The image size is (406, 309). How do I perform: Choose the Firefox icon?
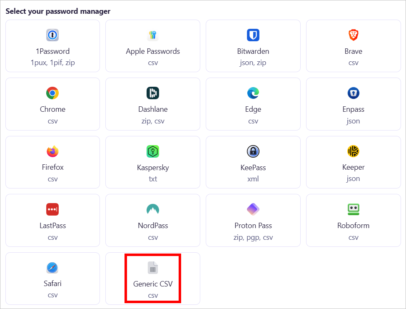click(52, 151)
